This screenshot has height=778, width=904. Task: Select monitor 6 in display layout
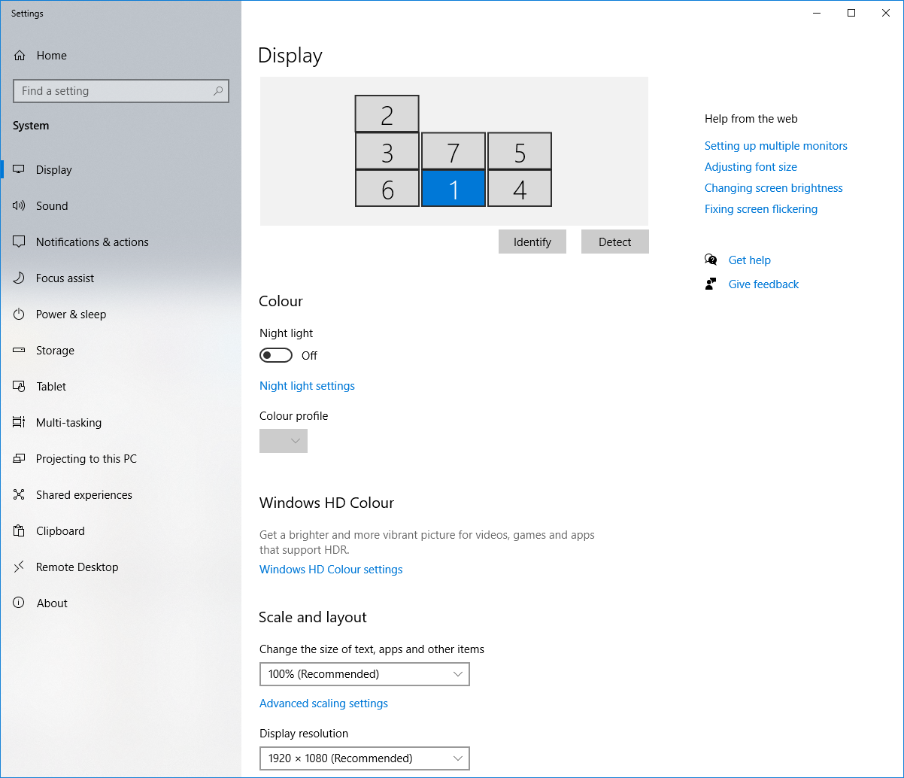387,188
